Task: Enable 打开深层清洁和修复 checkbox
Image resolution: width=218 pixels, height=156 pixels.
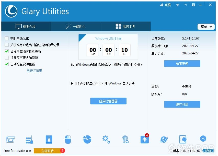Action: [x=7, y=58]
